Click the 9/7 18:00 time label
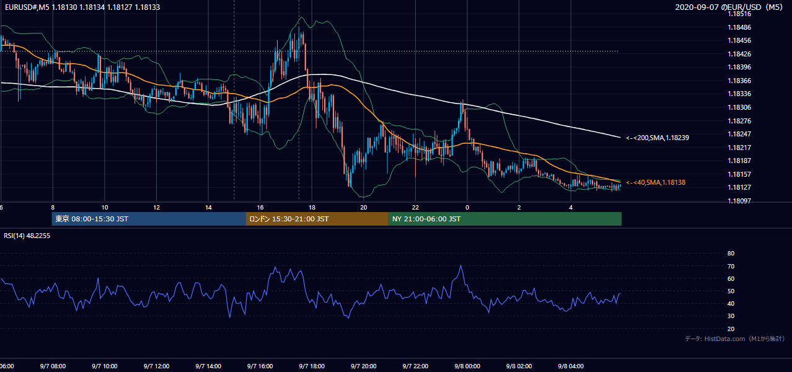 [x=312, y=366]
